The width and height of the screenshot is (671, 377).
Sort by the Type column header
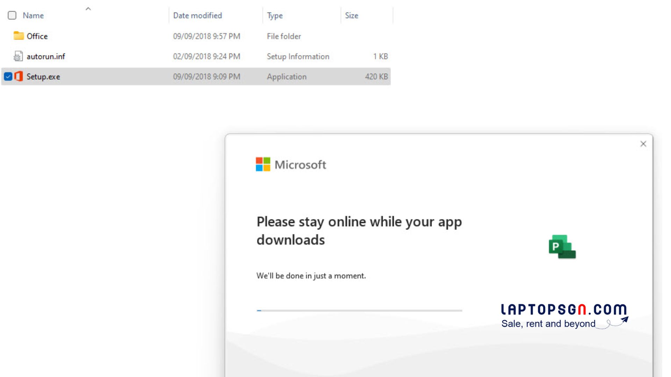pyautogui.click(x=275, y=15)
